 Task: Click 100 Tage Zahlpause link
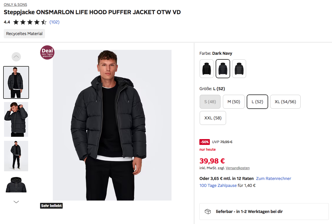218,185
